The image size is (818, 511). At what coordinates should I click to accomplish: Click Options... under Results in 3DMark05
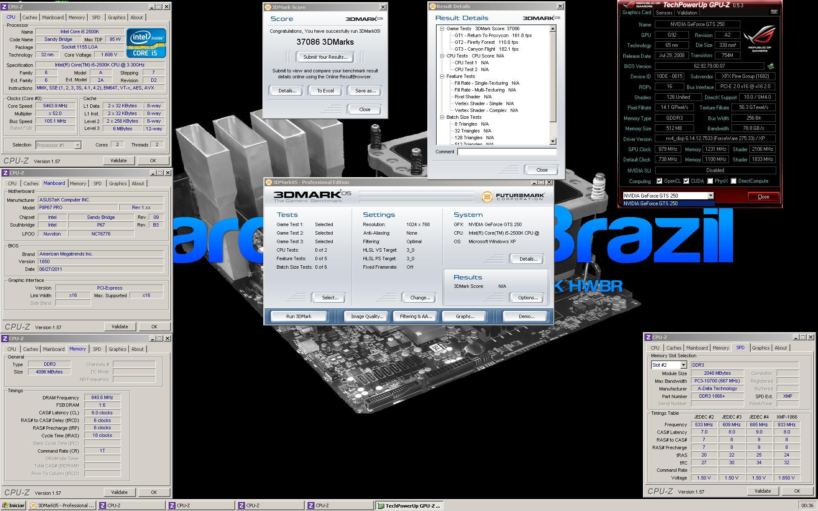click(528, 298)
